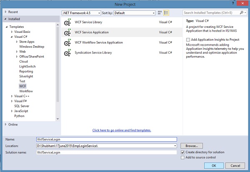Select Python template category
The width and height of the screenshot is (250, 172).
click(19, 116)
